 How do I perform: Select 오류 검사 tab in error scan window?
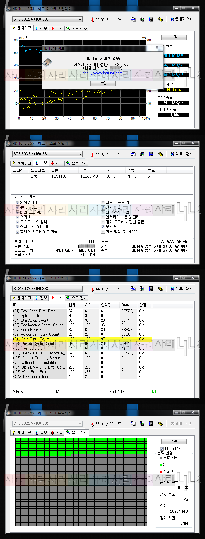(x=77, y=432)
